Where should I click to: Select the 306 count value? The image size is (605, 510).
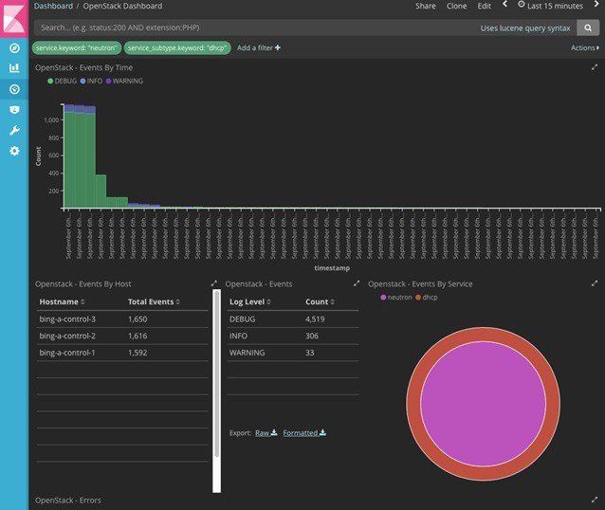[x=312, y=336]
